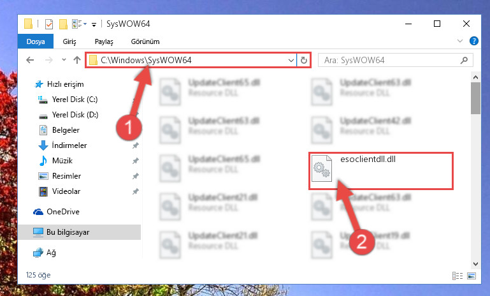Switch to large thumbnails view icon

[472, 276]
